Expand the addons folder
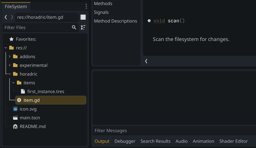Image resolution: width=256 pixels, height=148 pixels. click(x=10, y=57)
